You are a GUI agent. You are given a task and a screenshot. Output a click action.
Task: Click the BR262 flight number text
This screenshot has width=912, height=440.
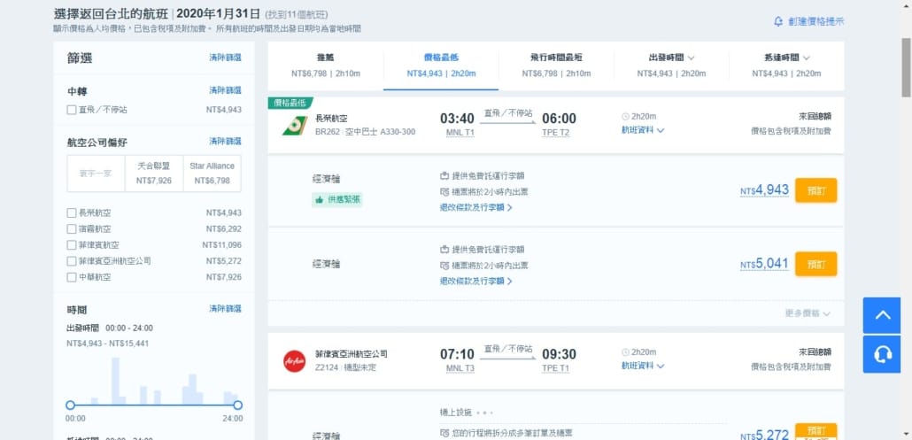pos(327,132)
